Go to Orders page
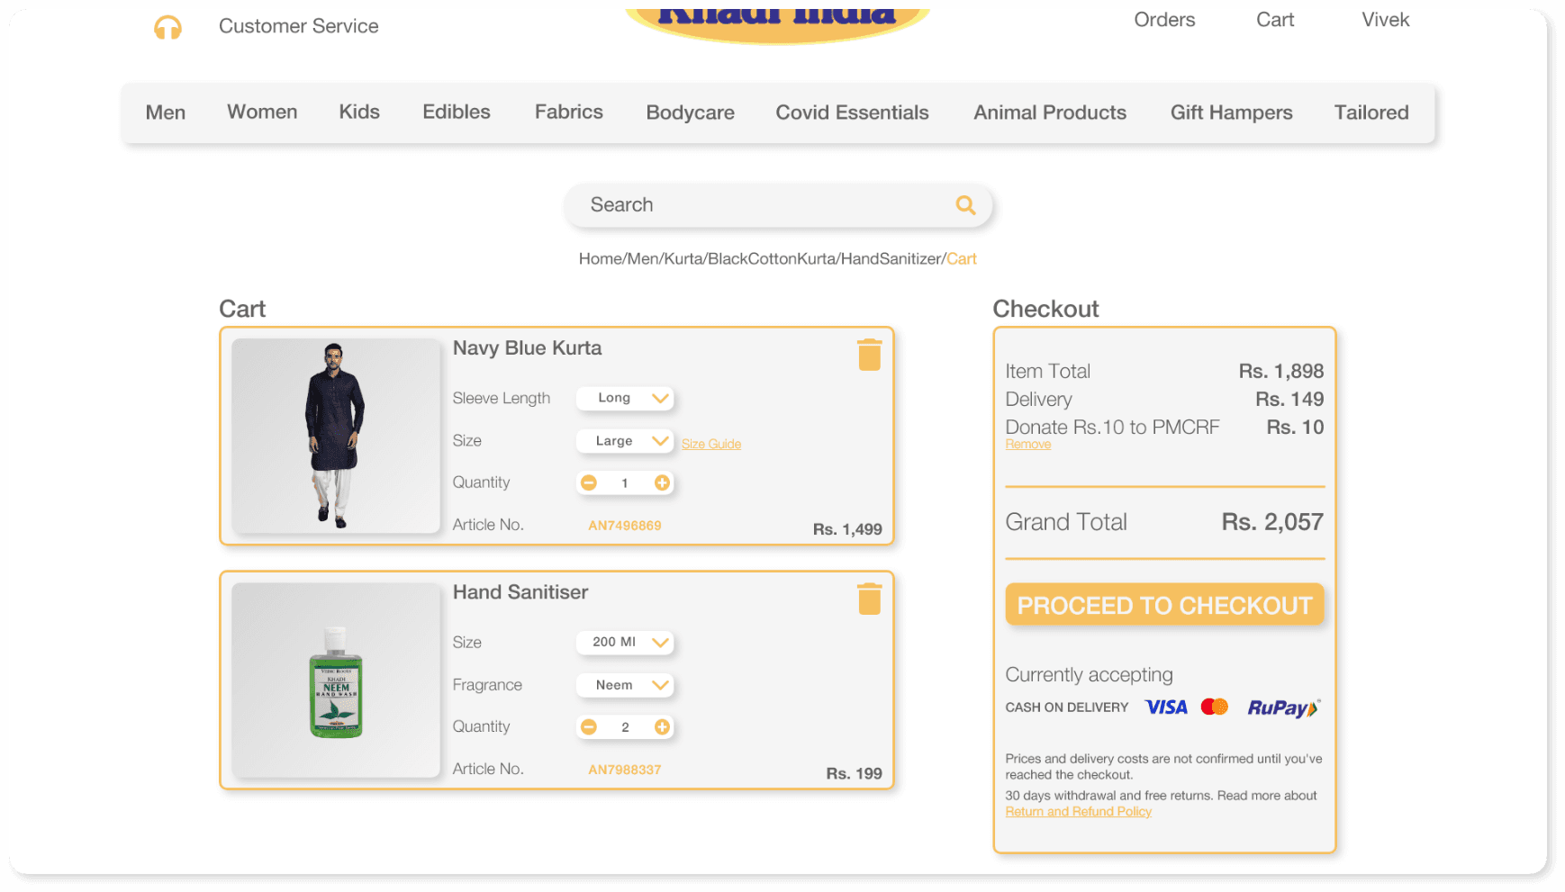The width and height of the screenshot is (1565, 892). [x=1164, y=20]
